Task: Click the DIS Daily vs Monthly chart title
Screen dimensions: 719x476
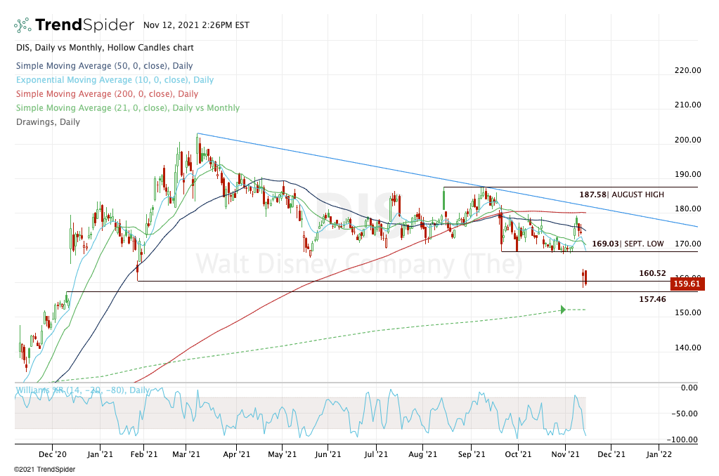Action: point(104,48)
